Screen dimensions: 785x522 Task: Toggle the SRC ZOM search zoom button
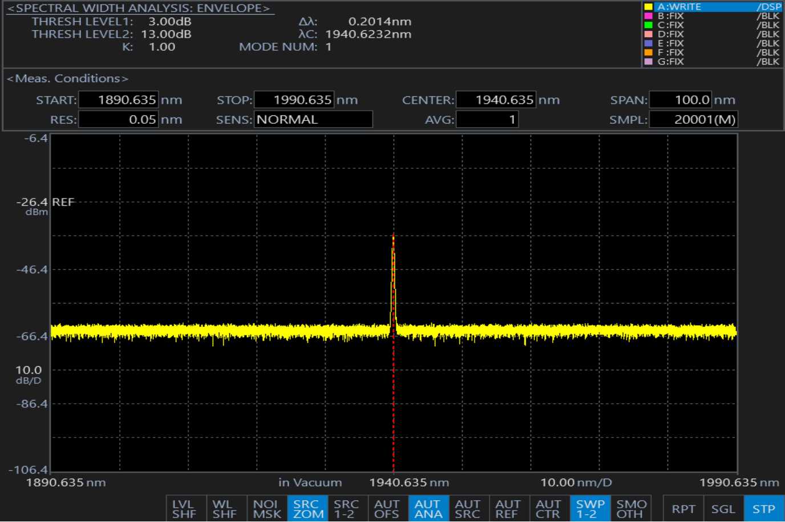tap(308, 509)
